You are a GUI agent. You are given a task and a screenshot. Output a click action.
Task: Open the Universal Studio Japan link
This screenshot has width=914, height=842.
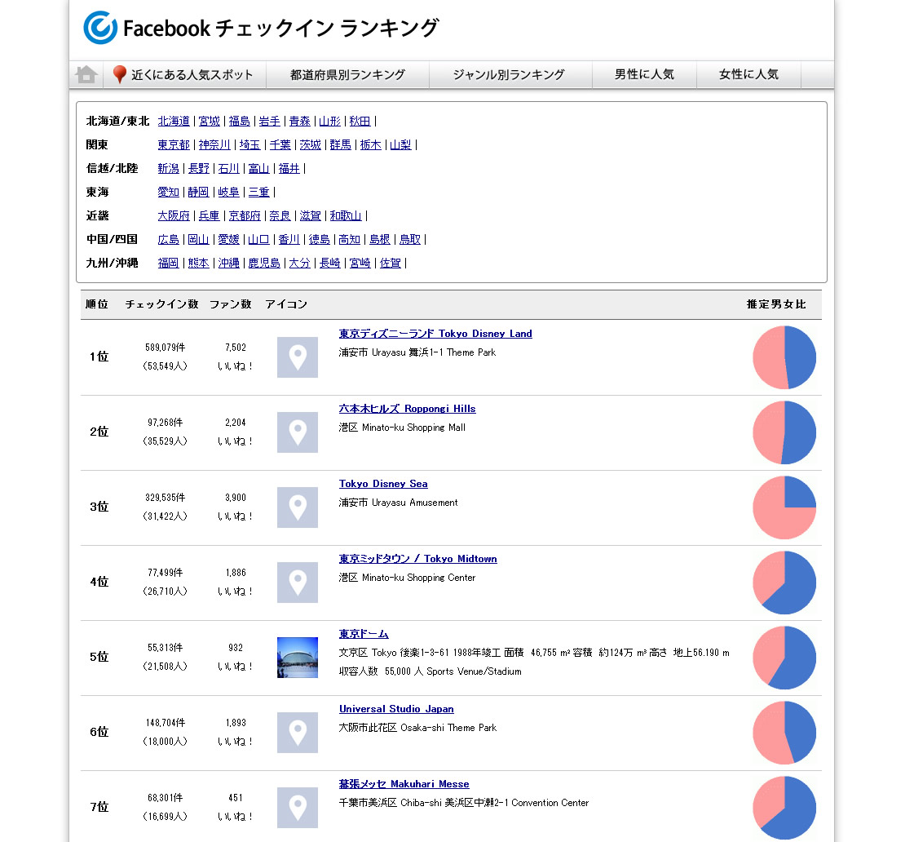coord(396,709)
